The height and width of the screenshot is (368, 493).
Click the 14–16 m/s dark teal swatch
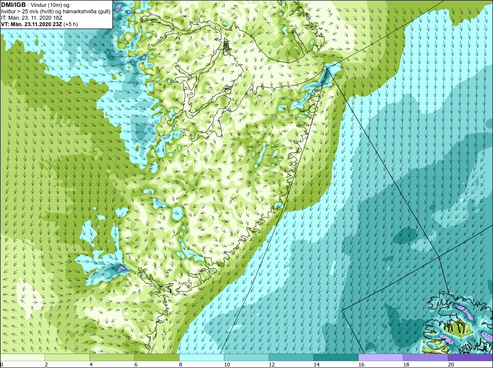coord(336,357)
